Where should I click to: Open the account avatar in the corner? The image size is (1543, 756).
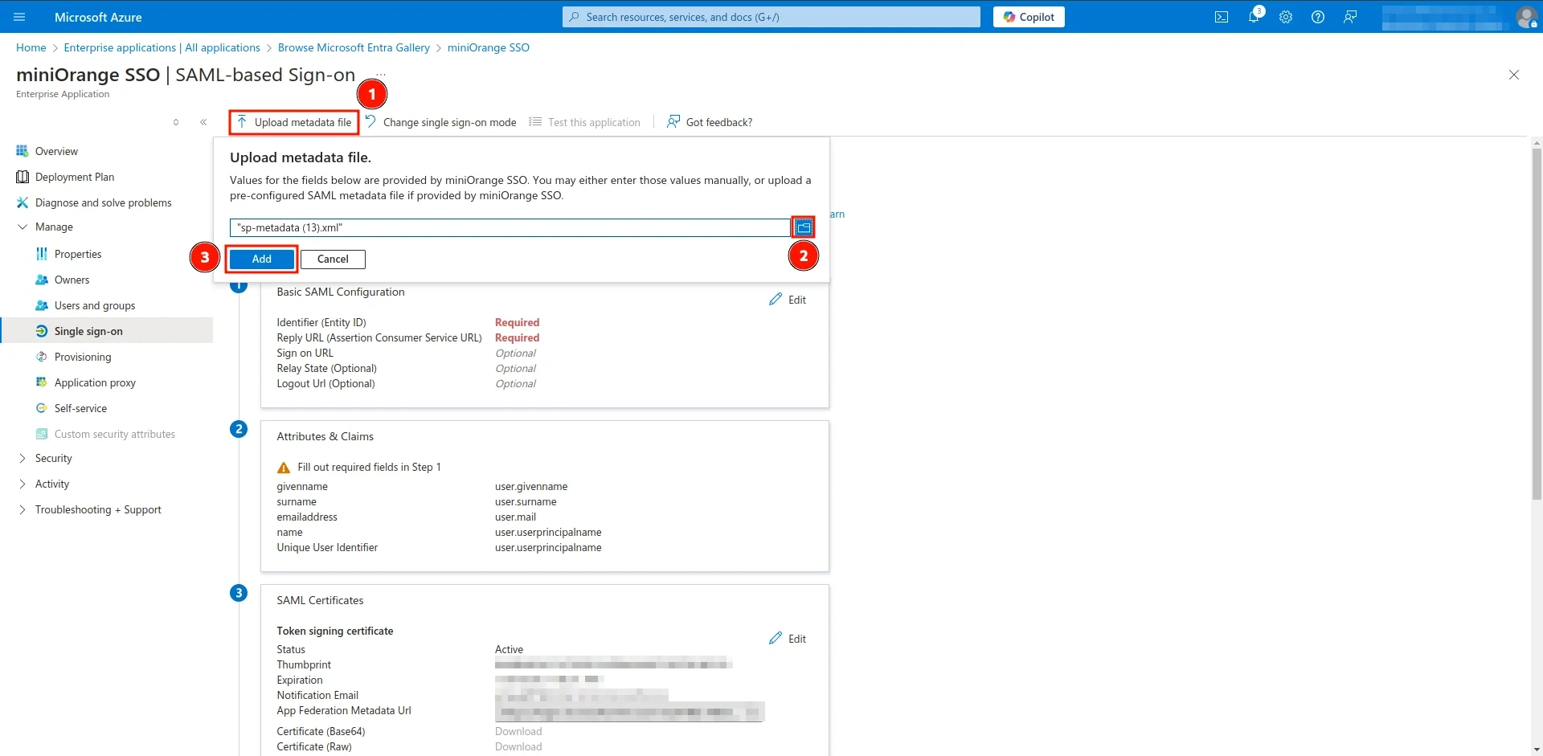coord(1528,17)
